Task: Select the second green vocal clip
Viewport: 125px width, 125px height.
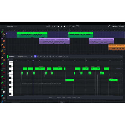Action: click(81, 35)
